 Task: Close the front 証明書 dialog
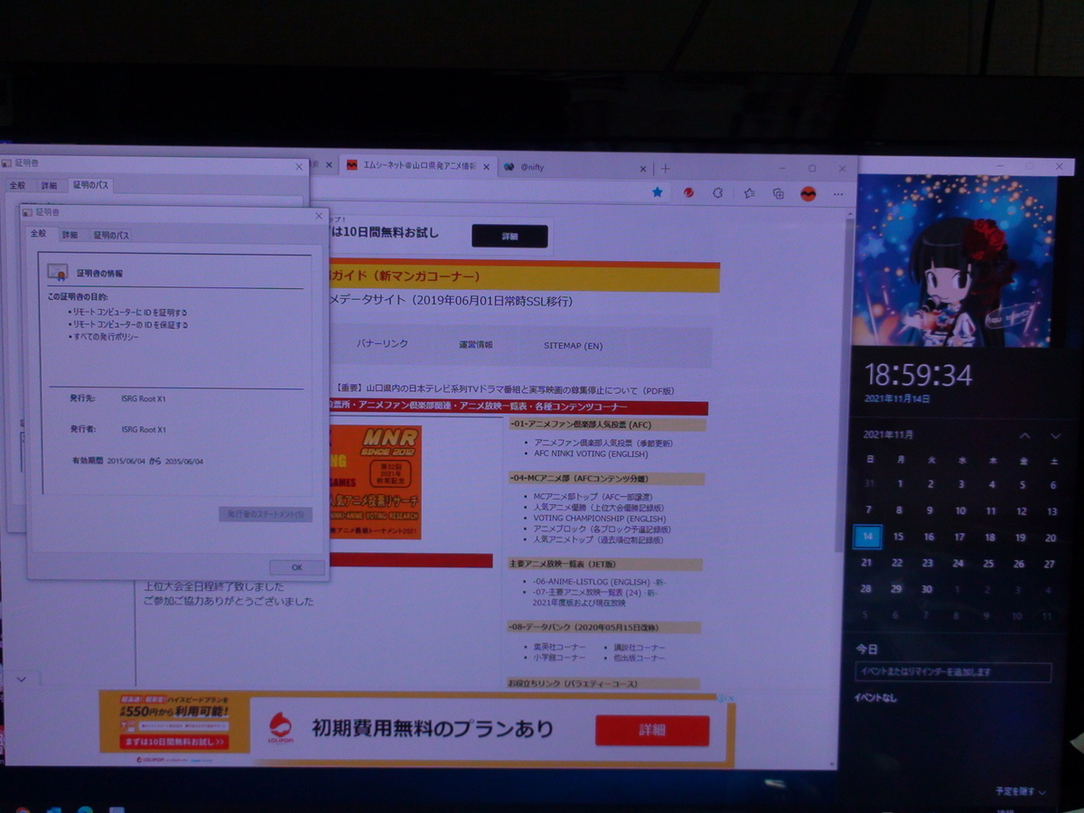click(318, 216)
